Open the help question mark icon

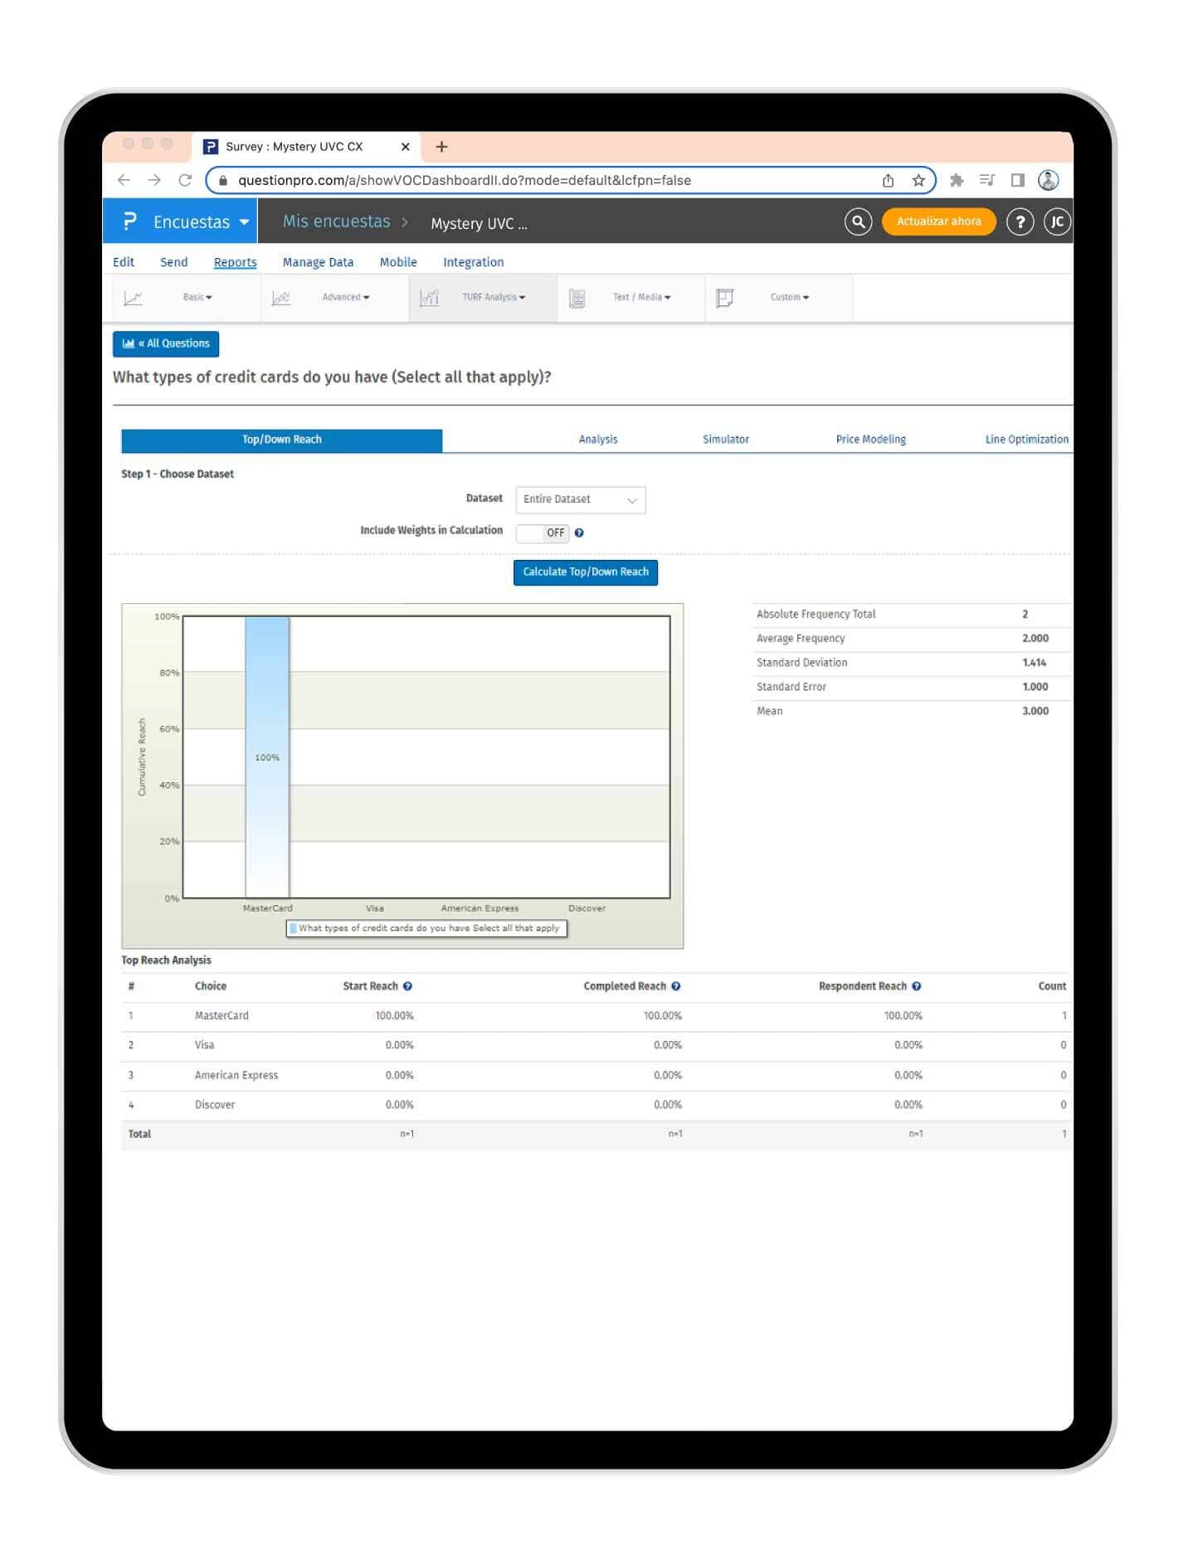(1020, 221)
